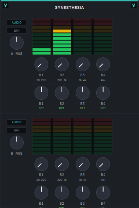Click the A MAS master knob
This screenshot has height=208, width=139.
(x=17, y=43)
